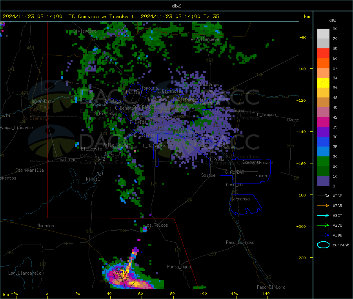Click the 'Tz 35' threshold text

[211, 17]
